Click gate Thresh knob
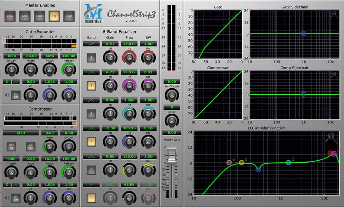The image size is (344, 207). (x=31, y=70)
